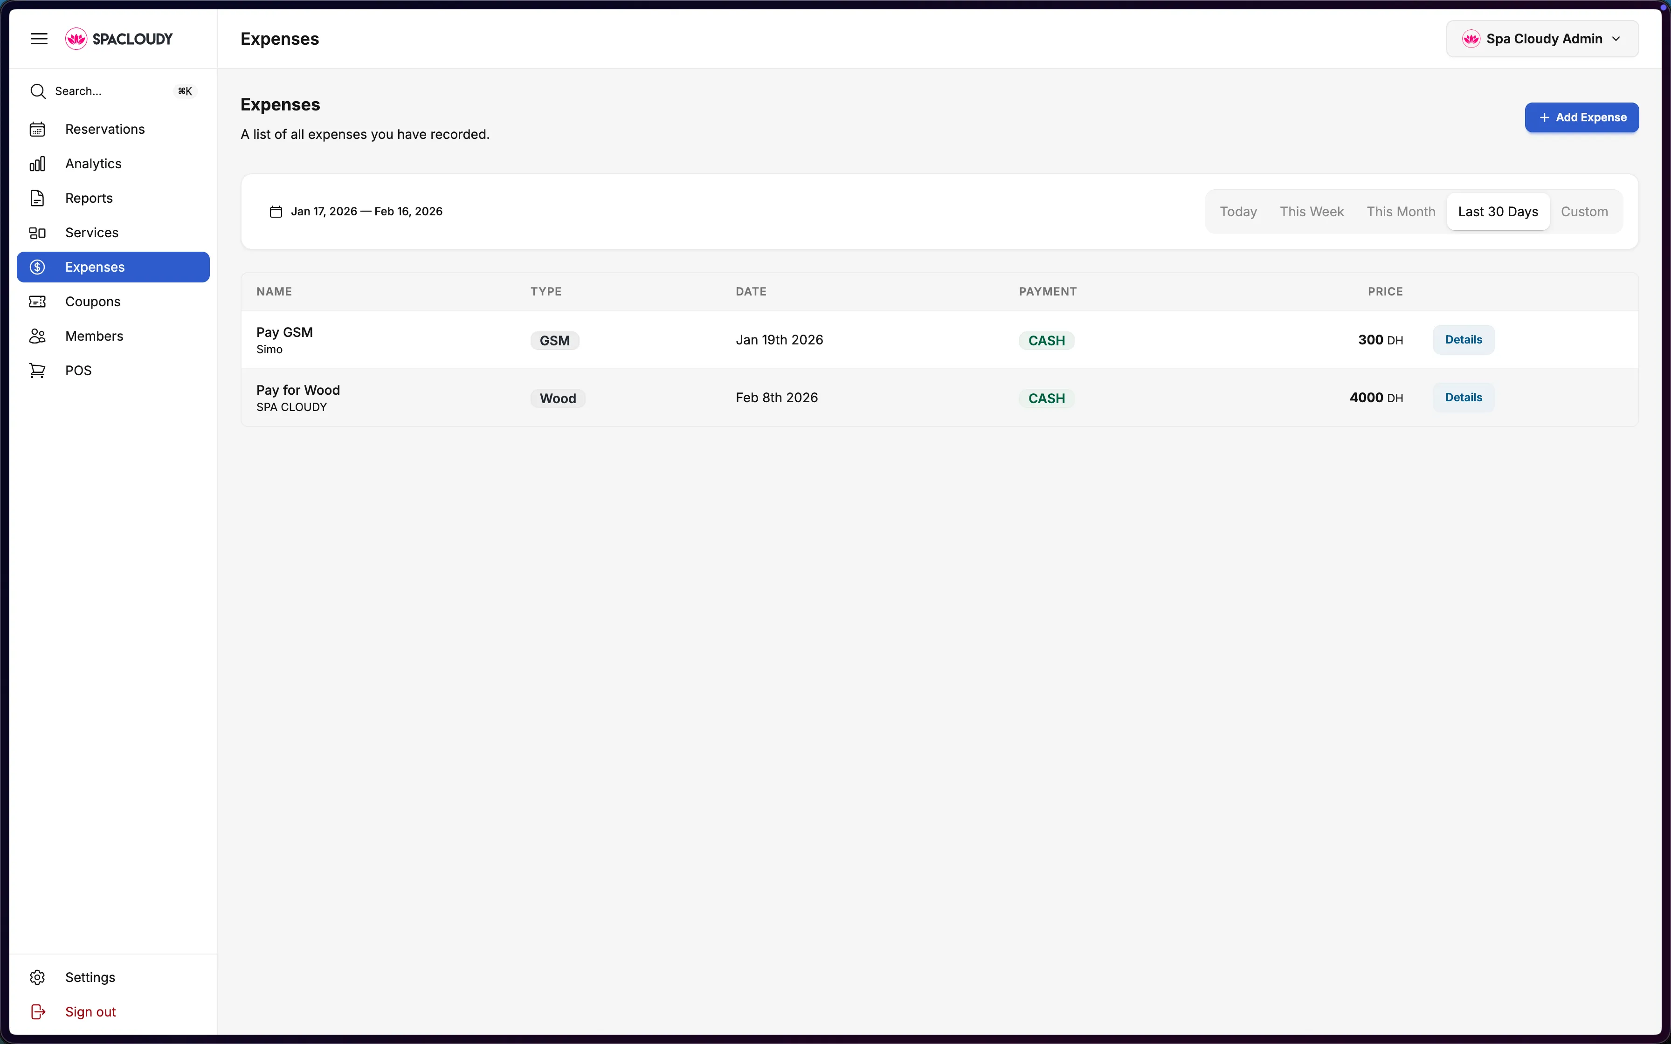The width and height of the screenshot is (1671, 1044).
Task: Select the Analytics bar chart icon
Action: point(38,163)
